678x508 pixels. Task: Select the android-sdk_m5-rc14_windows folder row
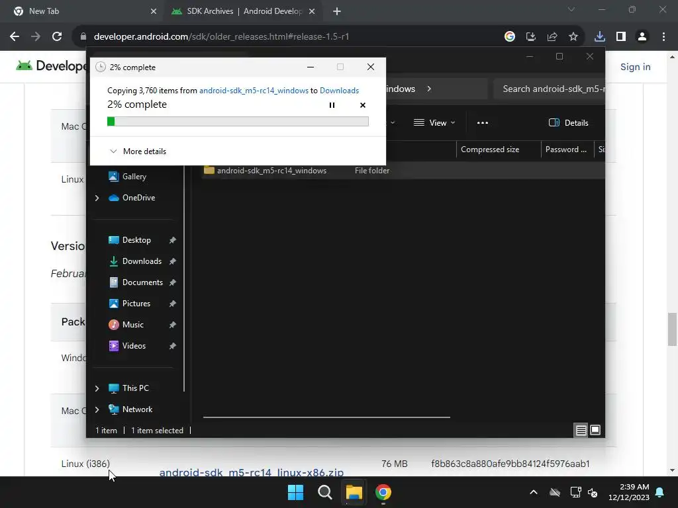click(403, 170)
